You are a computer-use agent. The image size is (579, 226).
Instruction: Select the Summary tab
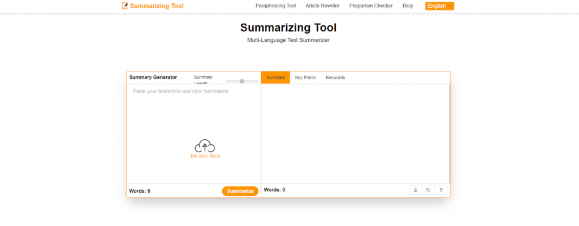(x=275, y=77)
